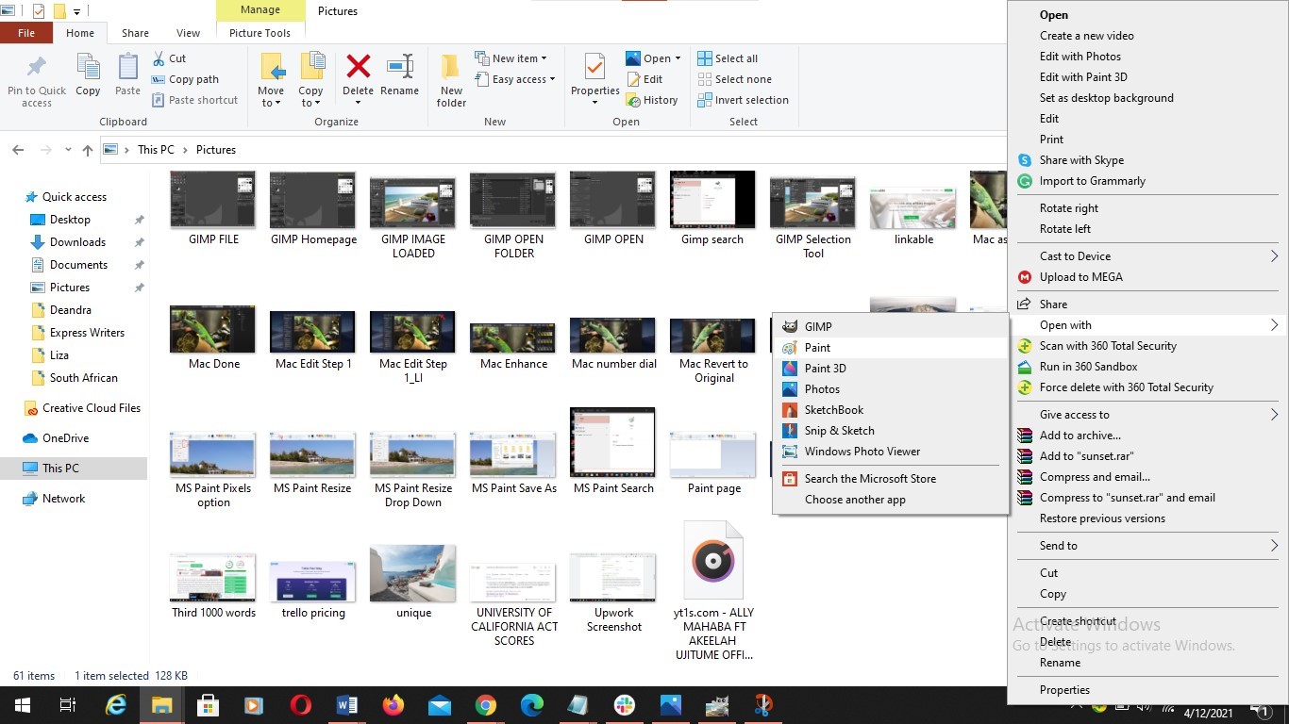Viewport: 1289px width, 724px height.
Task: Select Creative Cloud Files in sidebar
Action: coord(92,408)
